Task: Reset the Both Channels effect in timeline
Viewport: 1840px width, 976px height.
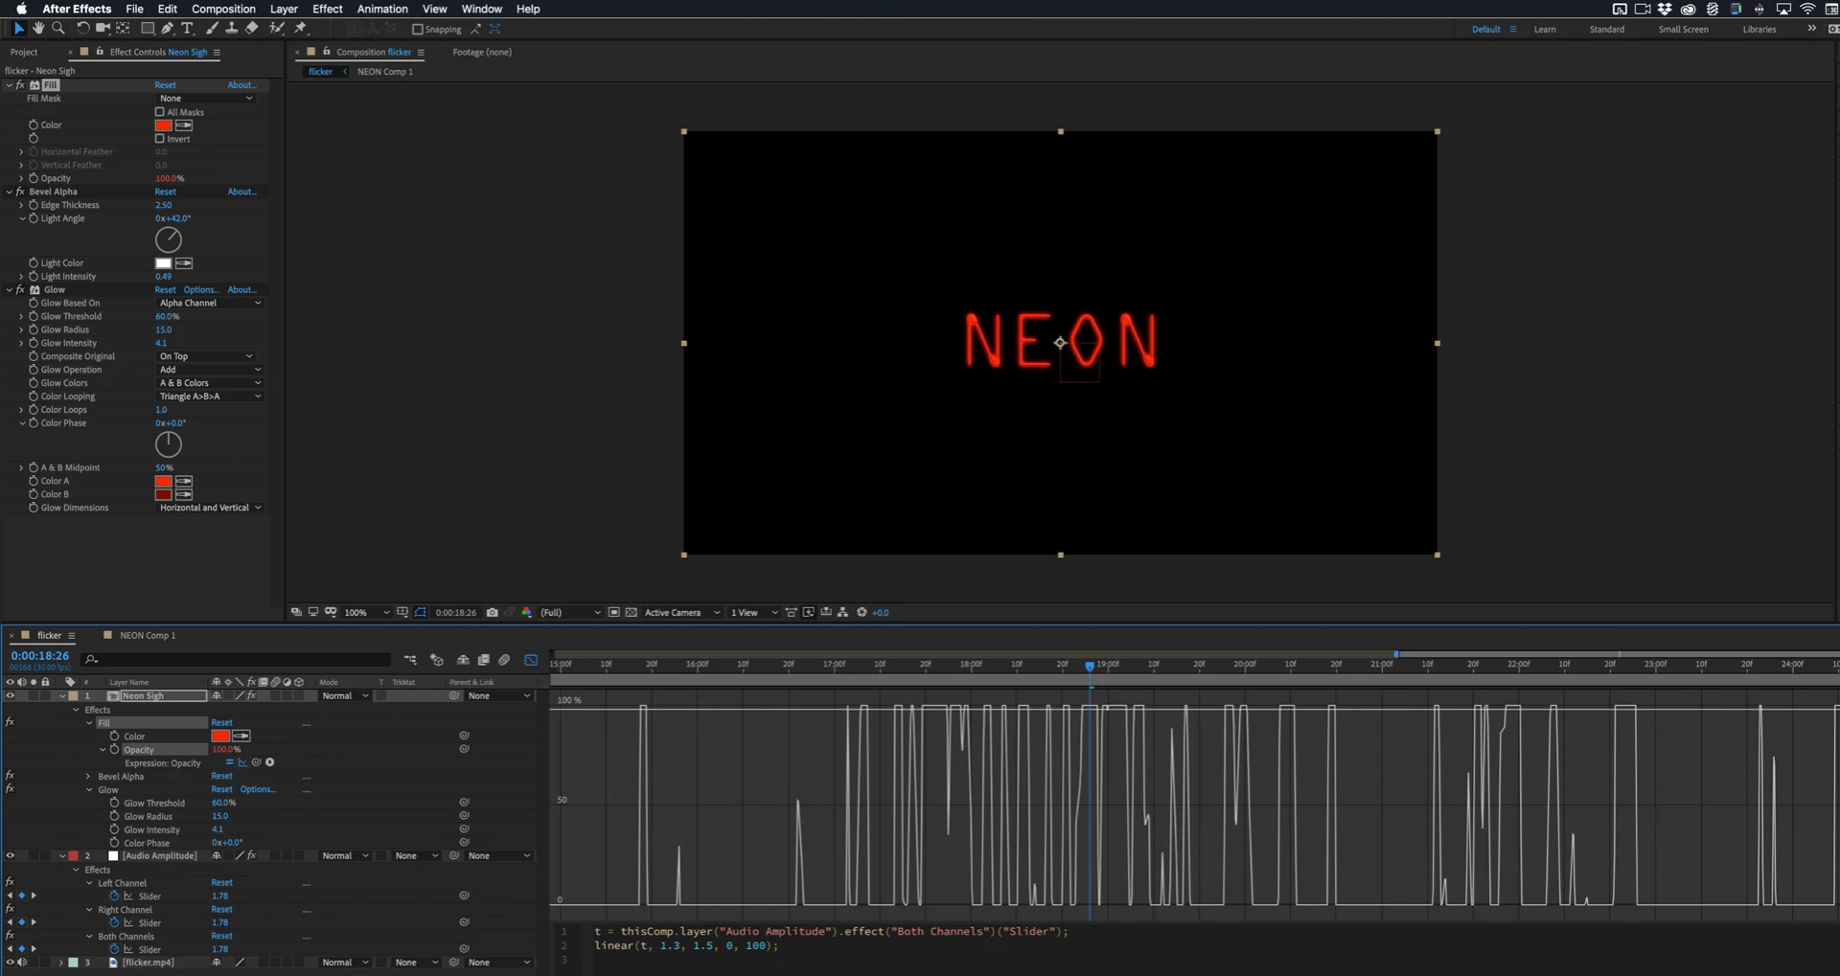Action: click(222, 937)
